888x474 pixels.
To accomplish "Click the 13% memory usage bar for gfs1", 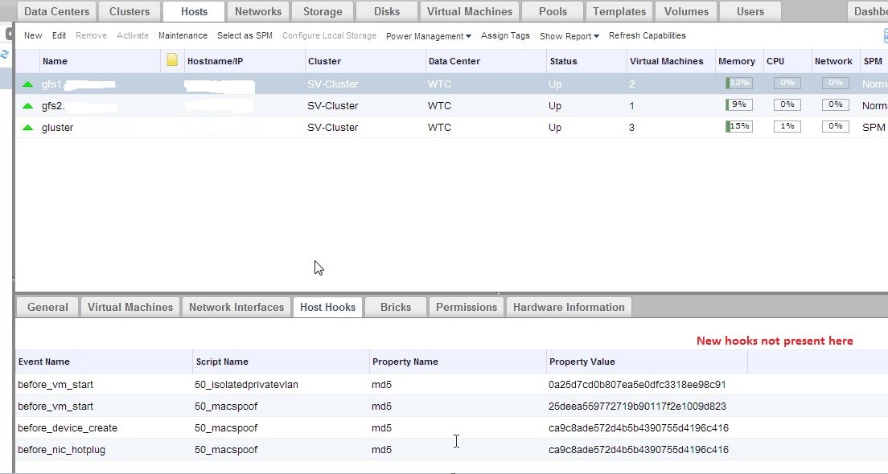I will pyautogui.click(x=738, y=83).
